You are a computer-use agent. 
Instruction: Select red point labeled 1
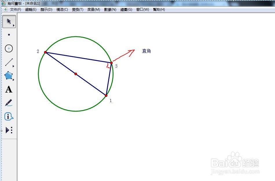coord(106,95)
